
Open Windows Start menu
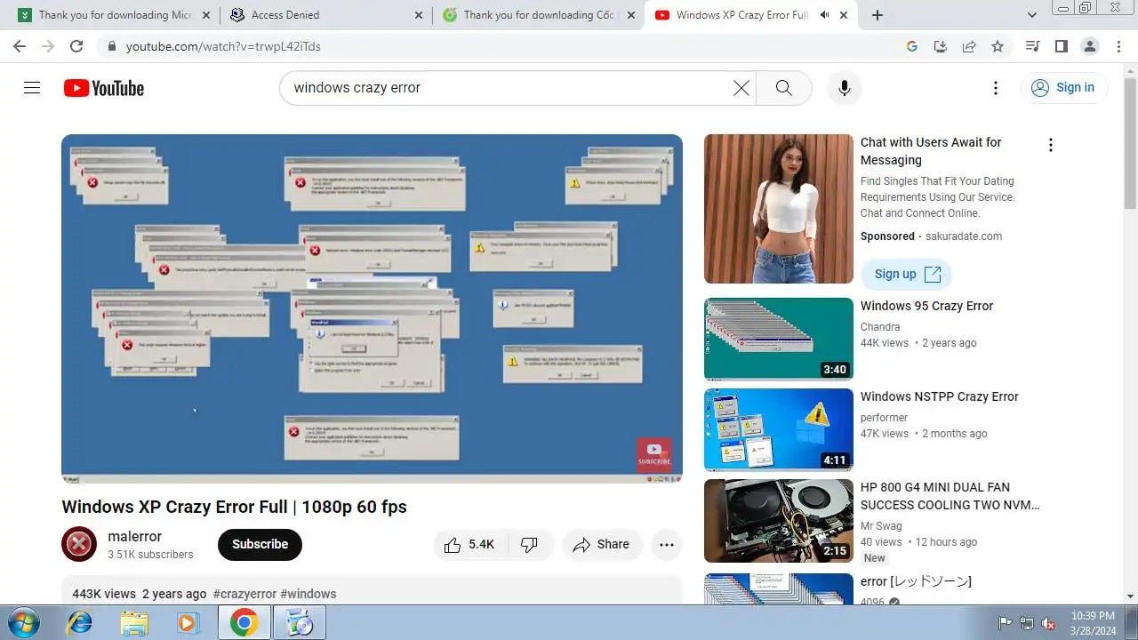point(23,622)
